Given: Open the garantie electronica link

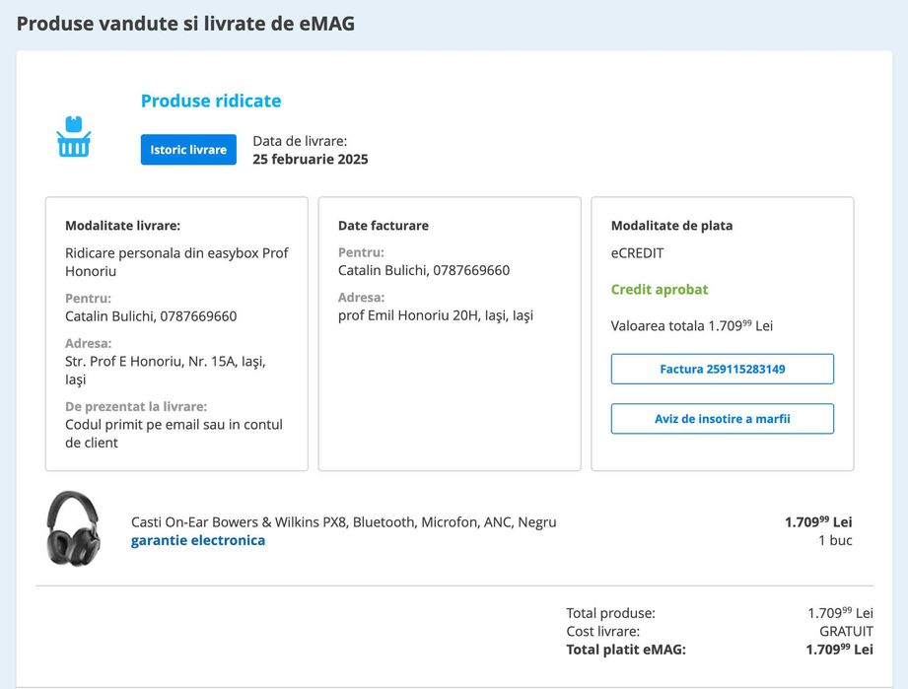Looking at the screenshot, I should click(198, 540).
